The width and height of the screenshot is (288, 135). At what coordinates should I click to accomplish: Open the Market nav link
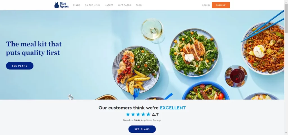(x=109, y=5)
